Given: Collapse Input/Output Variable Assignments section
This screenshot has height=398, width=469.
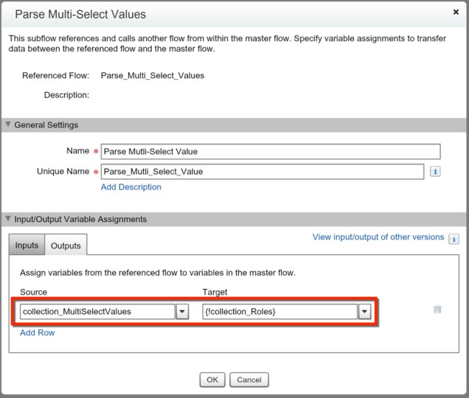Looking at the screenshot, I should 8,220.
